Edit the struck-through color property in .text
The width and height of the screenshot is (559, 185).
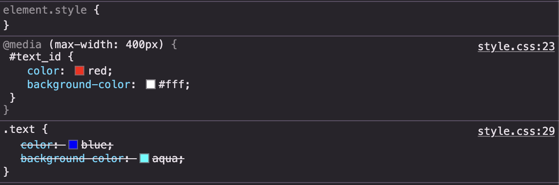[37, 145]
